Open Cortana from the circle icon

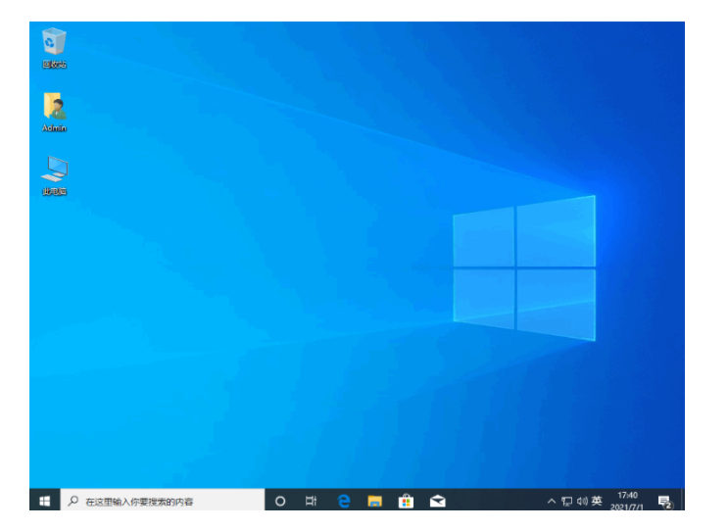(280, 501)
